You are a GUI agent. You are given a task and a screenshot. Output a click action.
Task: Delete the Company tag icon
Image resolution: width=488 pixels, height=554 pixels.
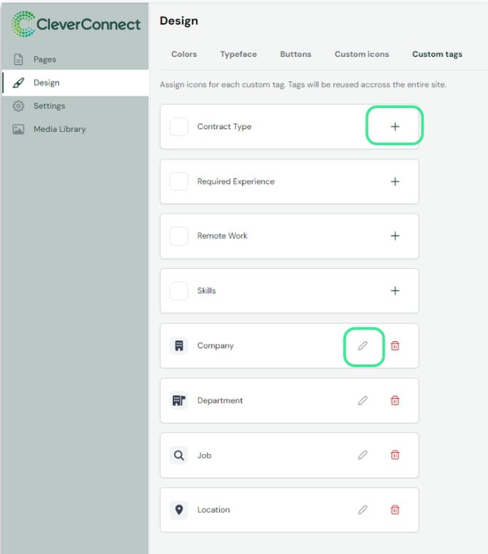[395, 346]
